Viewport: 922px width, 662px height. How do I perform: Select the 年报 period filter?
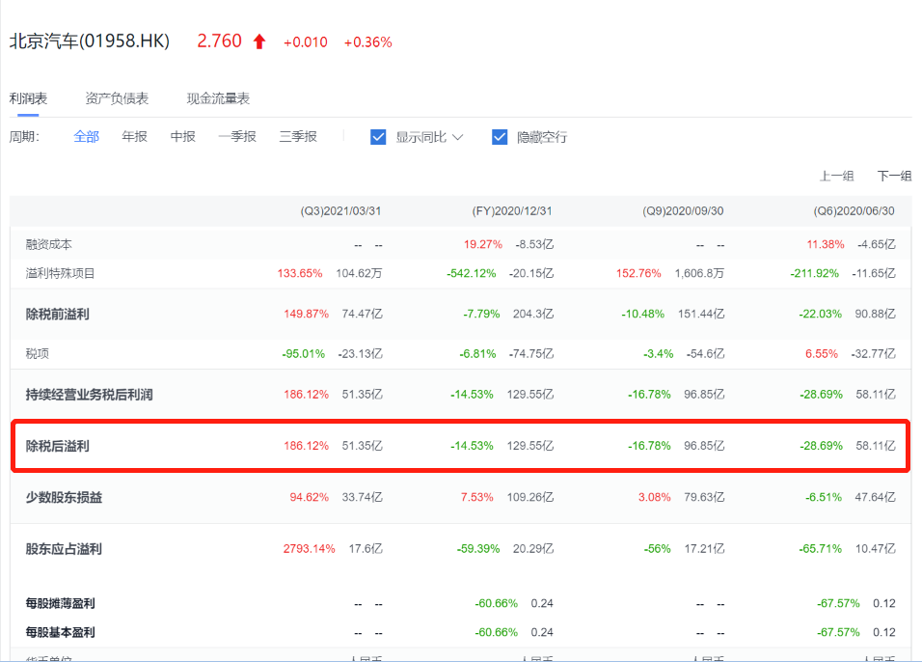click(134, 136)
